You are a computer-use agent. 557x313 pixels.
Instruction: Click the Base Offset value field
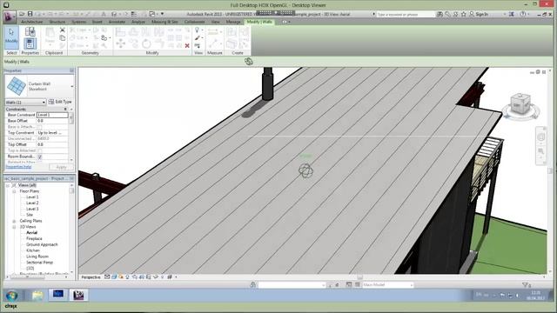click(x=52, y=121)
